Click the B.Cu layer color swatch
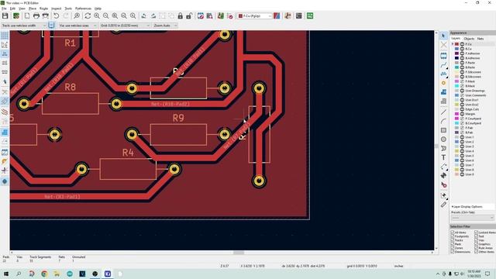Screen dimensions: 496x279 [456, 49]
